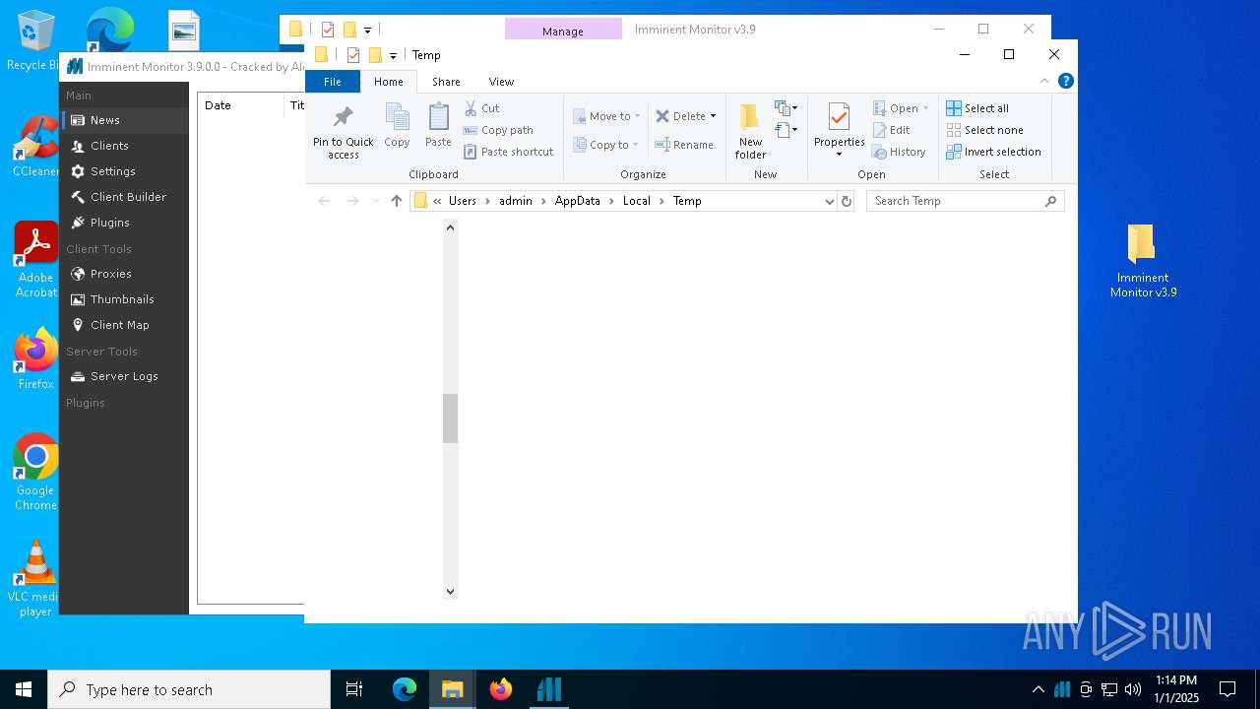Switch to the Share ribbon tab
The width and height of the screenshot is (1260, 709).
click(x=446, y=82)
